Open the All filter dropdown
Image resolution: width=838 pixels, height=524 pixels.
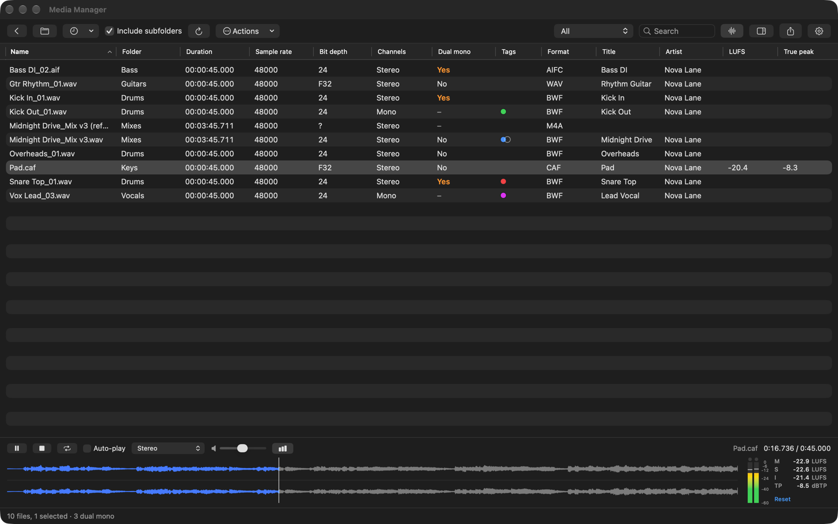coord(593,31)
